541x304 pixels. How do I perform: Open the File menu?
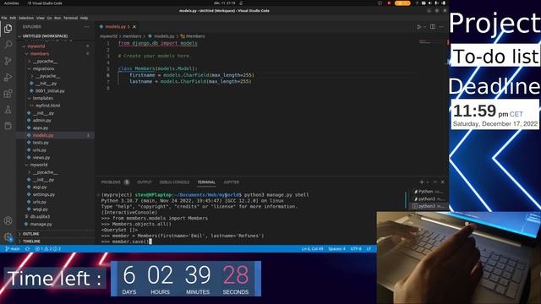[4, 18]
